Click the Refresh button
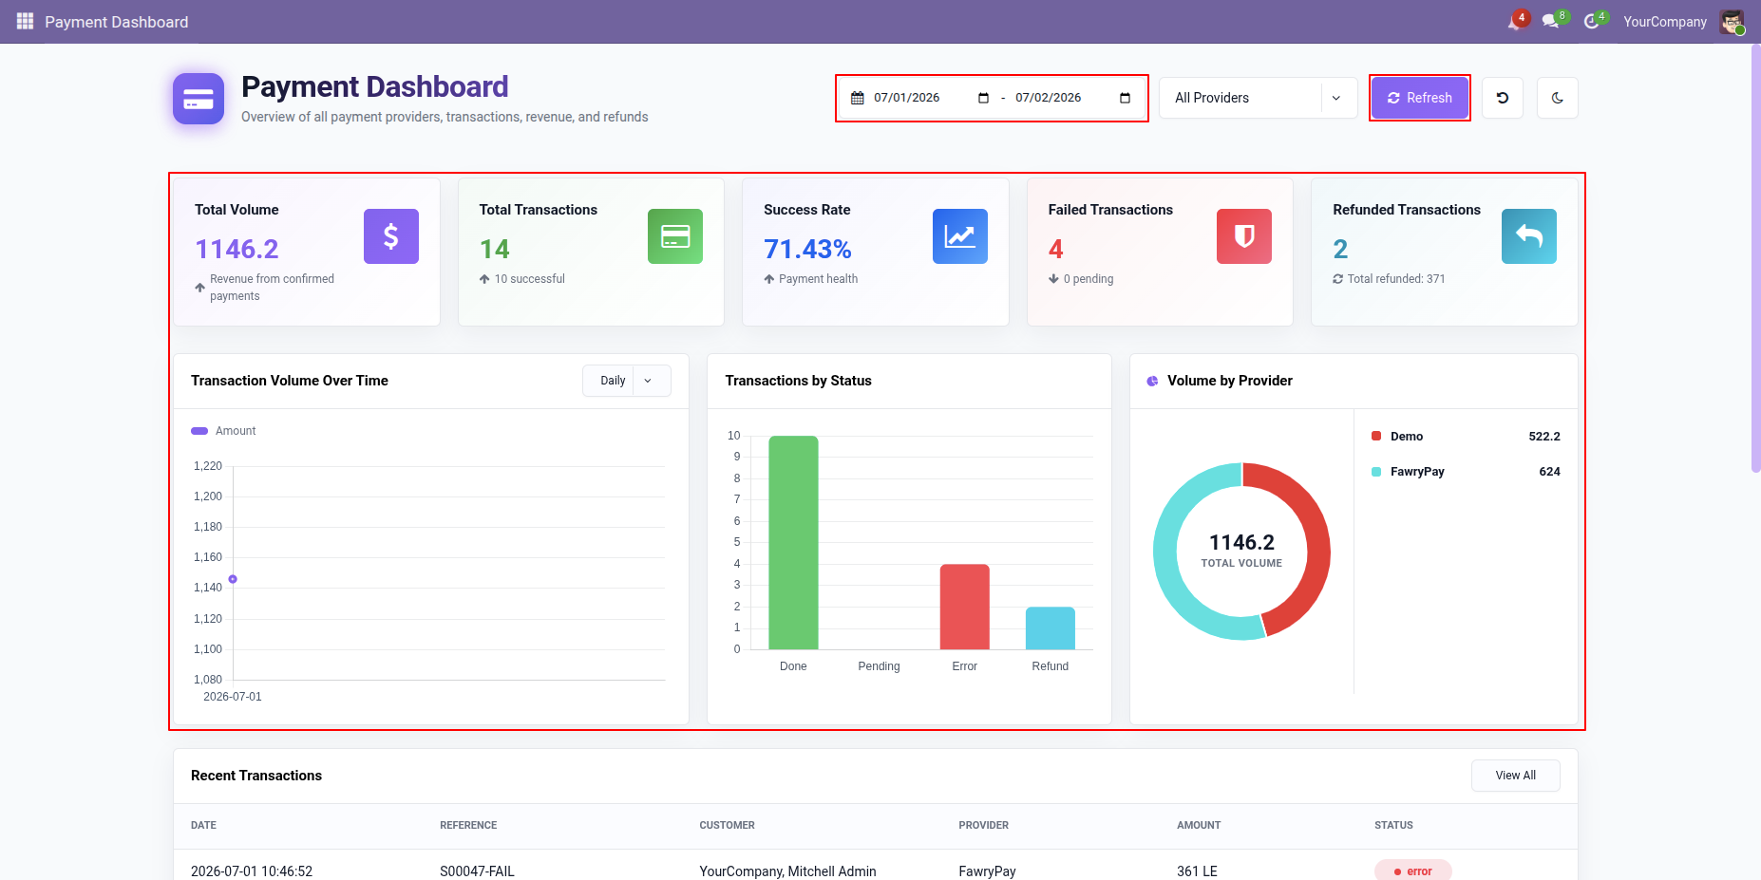The image size is (1761, 880). 1420,98
